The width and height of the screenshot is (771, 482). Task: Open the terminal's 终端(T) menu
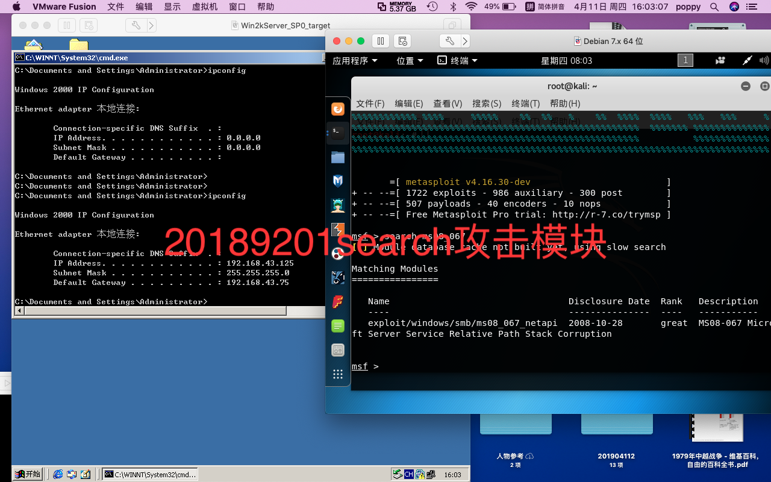(526, 104)
